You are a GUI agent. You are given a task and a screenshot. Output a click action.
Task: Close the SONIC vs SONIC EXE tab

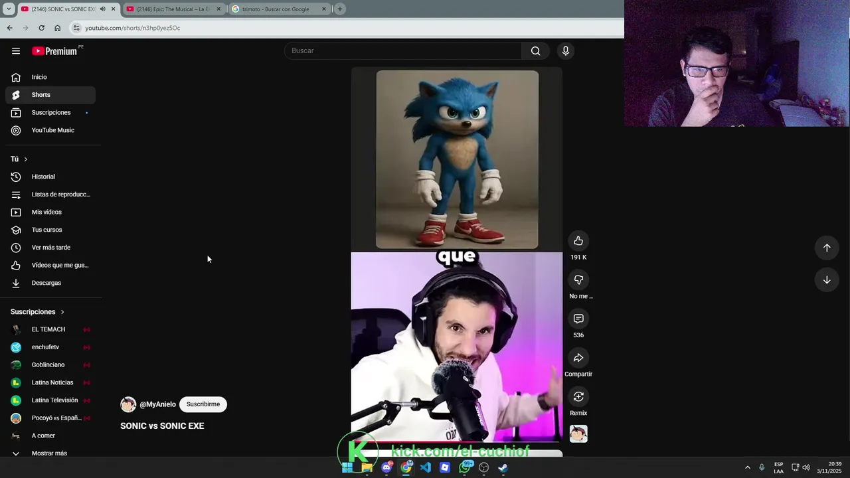(113, 9)
